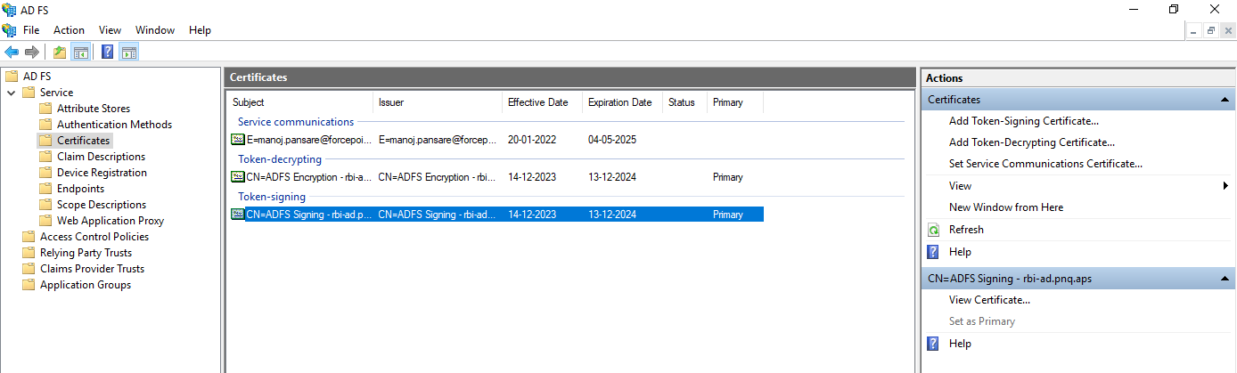Select the AD FS root node
Viewport: 1237px width, 373px height.
click(x=37, y=77)
